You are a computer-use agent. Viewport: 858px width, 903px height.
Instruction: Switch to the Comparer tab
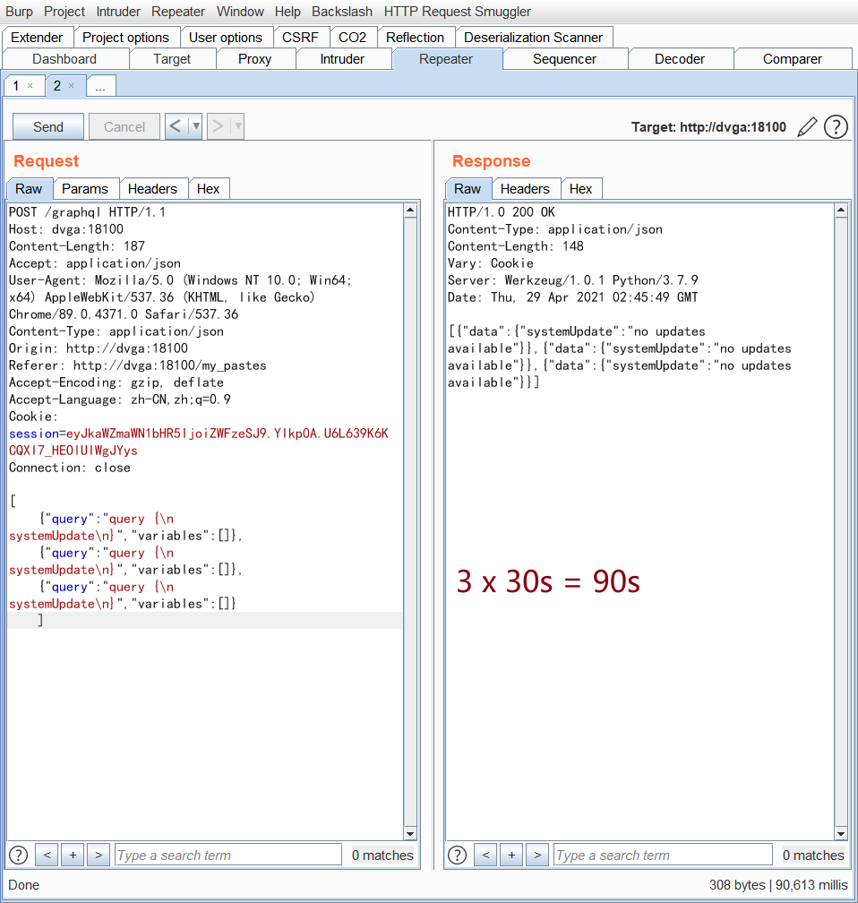coord(793,59)
